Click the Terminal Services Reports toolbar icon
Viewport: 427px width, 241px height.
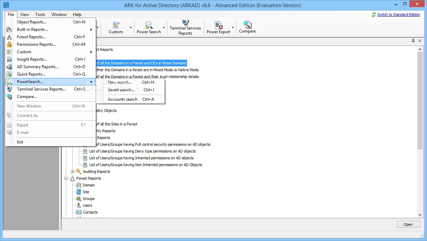tap(185, 22)
